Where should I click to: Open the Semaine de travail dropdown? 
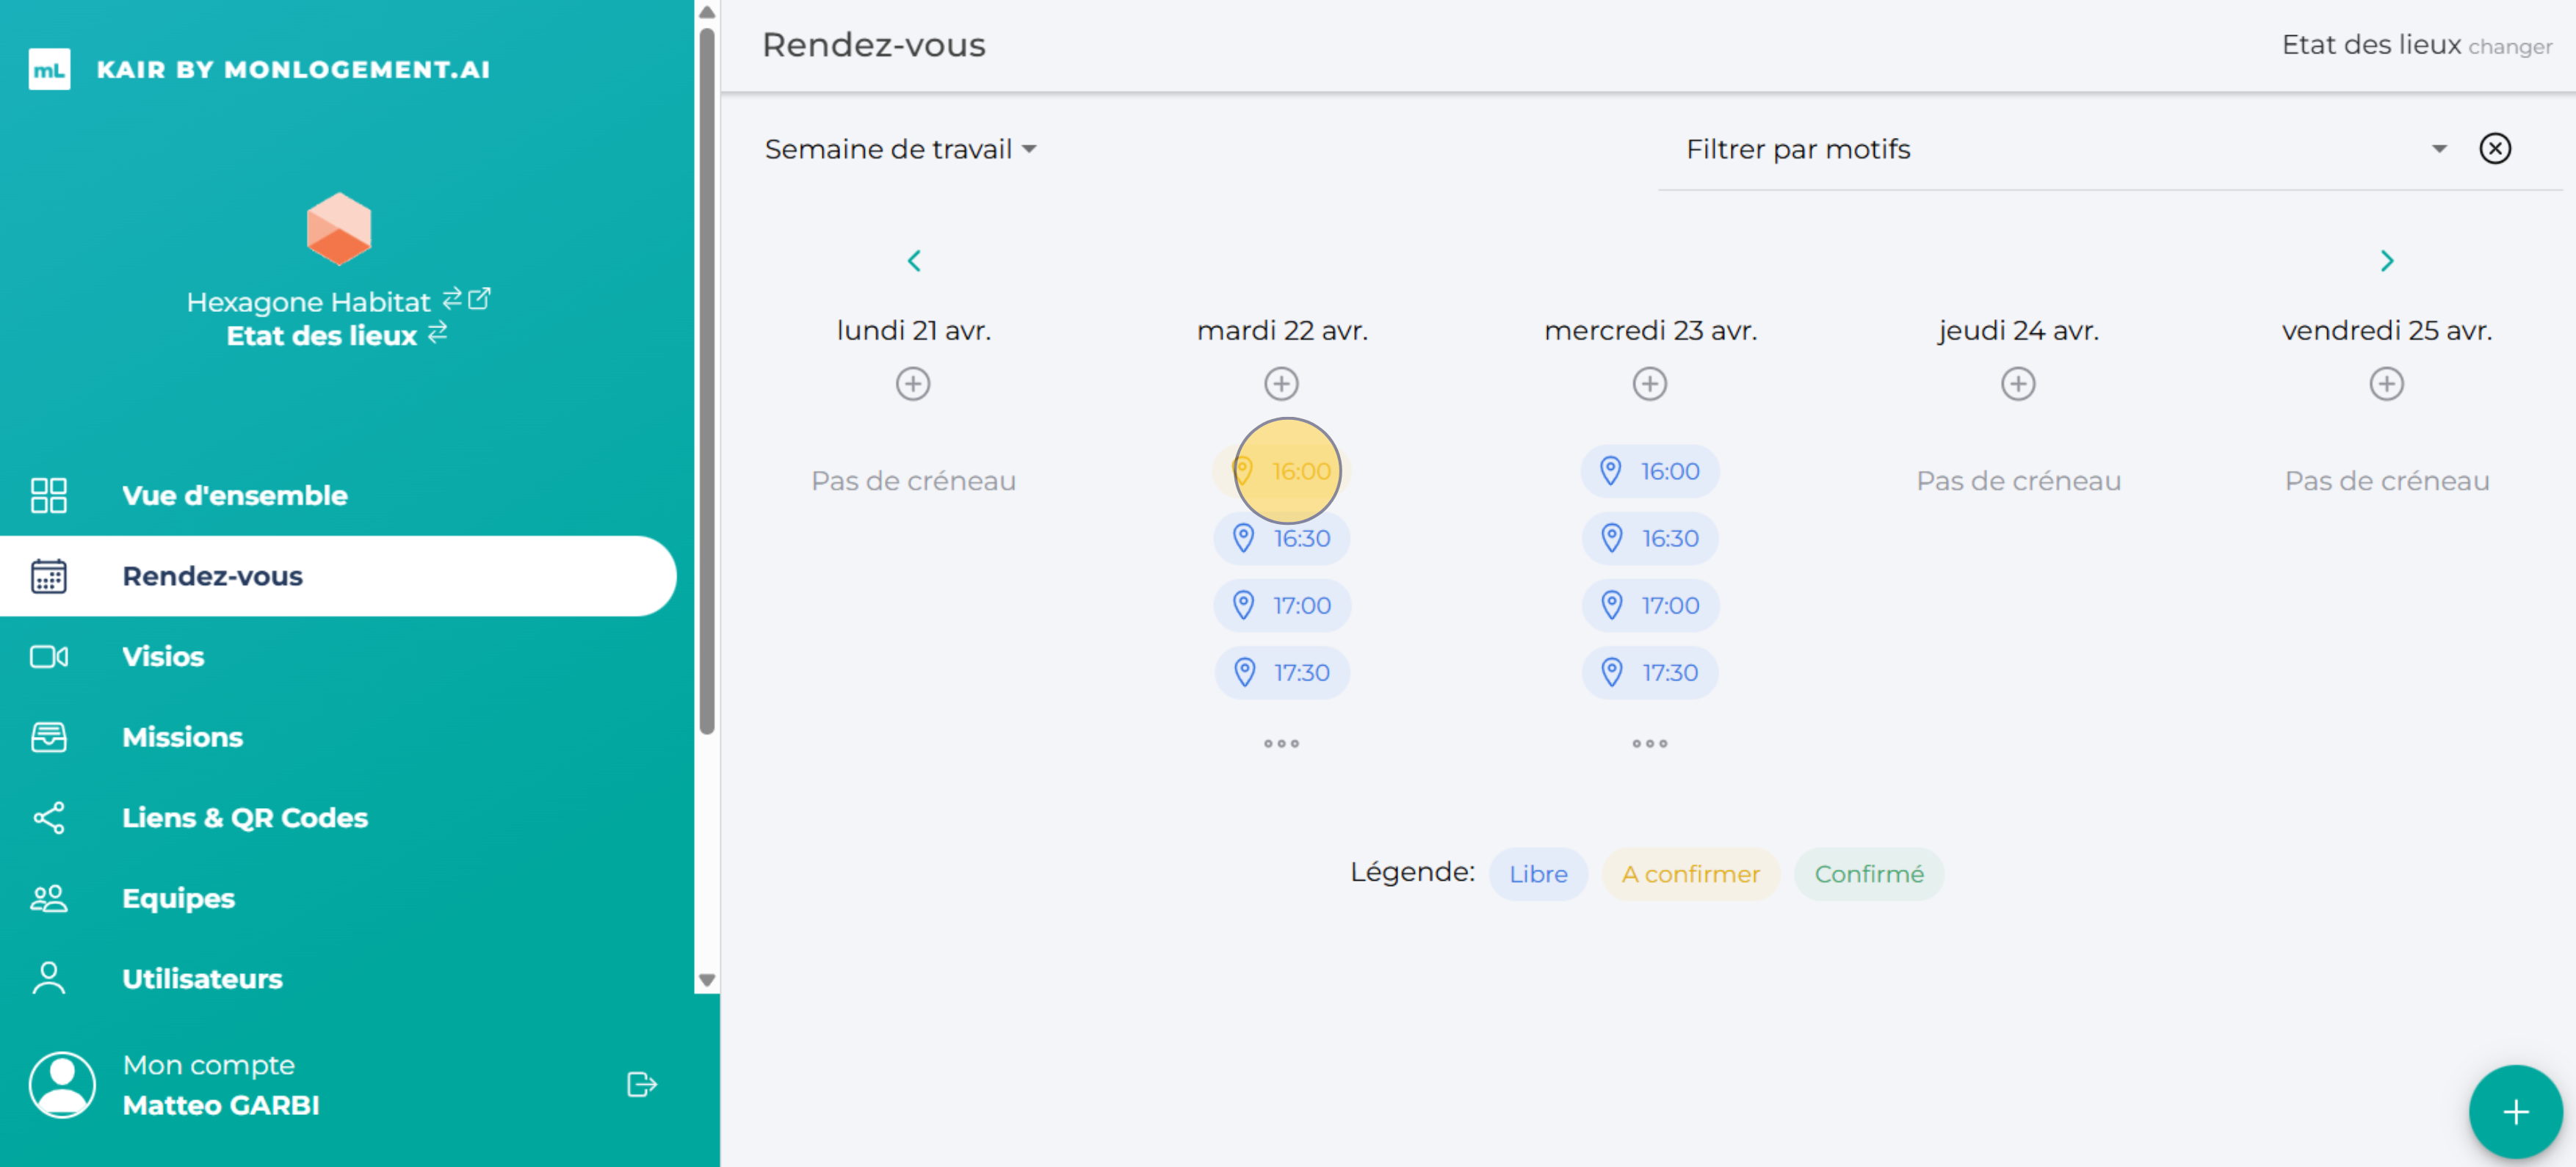click(900, 149)
